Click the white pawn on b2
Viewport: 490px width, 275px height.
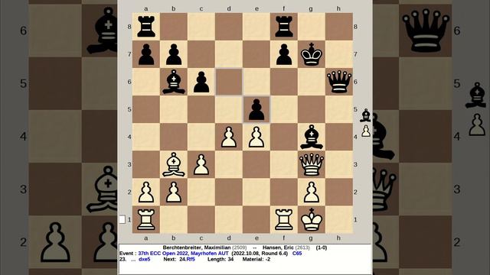click(x=174, y=192)
